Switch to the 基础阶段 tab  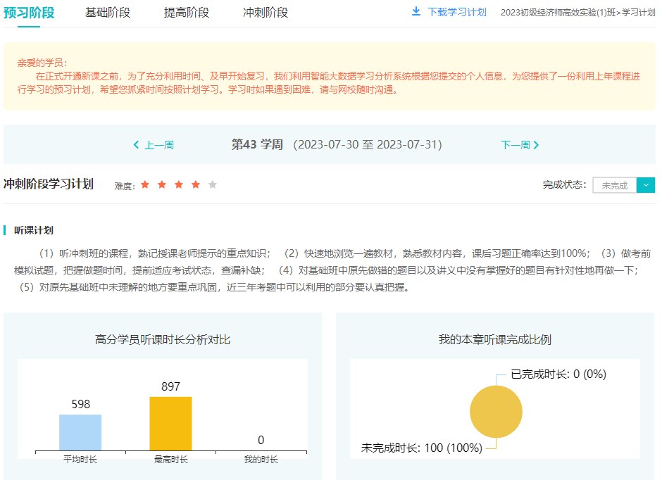click(108, 13)
